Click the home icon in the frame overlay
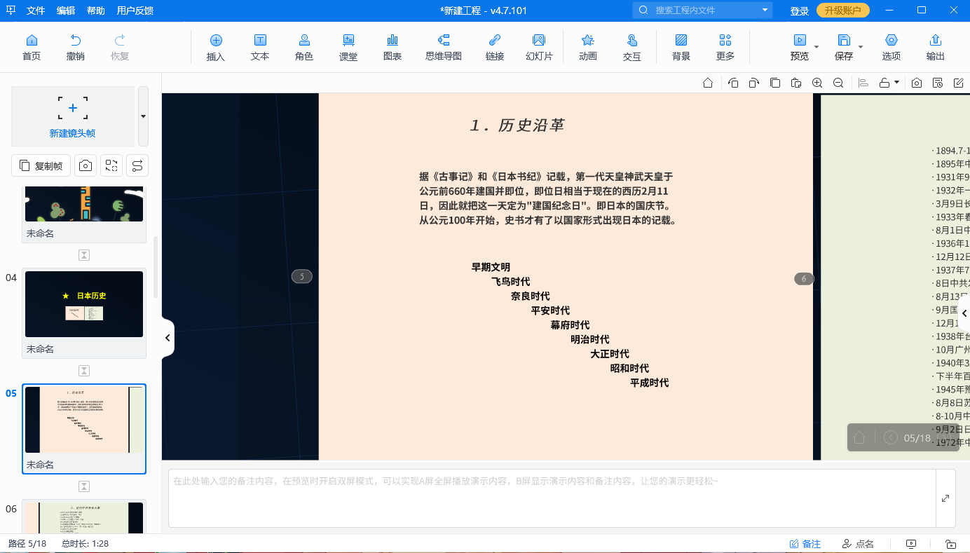This screenshot has width=970, height=553. [860, 438]
